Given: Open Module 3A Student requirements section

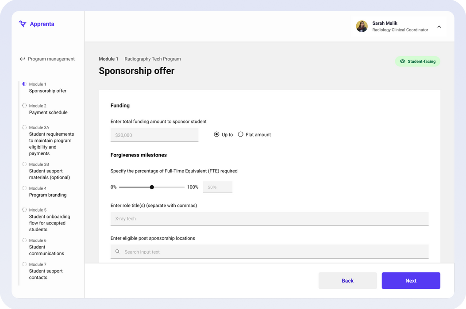Looking at the screenshot, I should (51, 141).
